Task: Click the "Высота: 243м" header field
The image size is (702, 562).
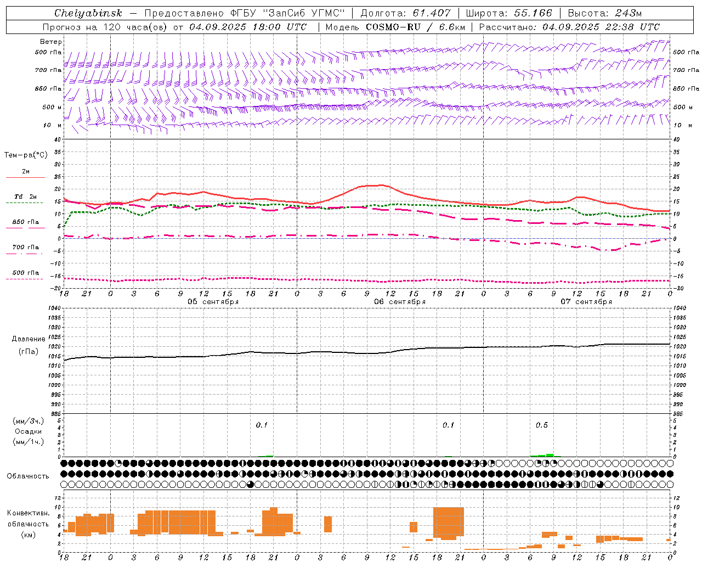Action: (x=604, y=13)
